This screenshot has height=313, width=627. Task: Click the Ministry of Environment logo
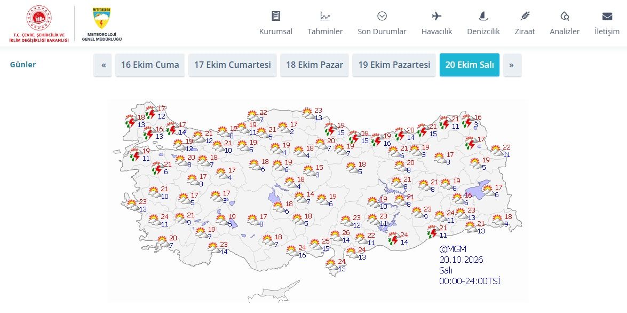coord(39,23)
